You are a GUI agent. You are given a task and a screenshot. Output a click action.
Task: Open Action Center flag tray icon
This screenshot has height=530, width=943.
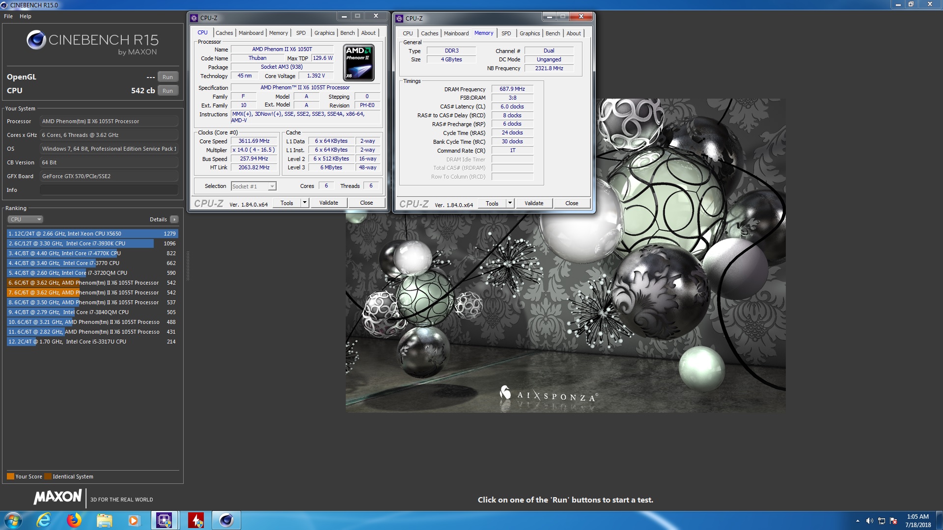click(893, 521)
